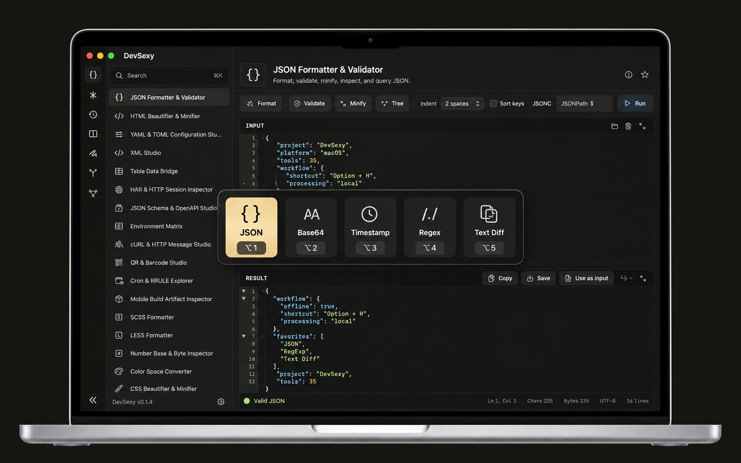Open the Indent 2 spaces dropdown
The image size is (741, 463).
tap(462, 104)
